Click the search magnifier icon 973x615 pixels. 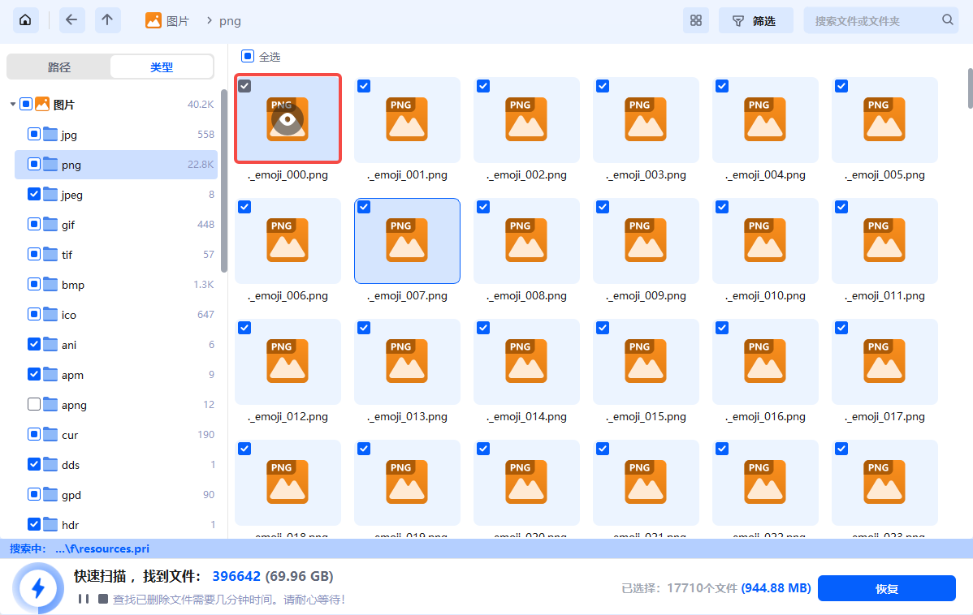coord(947,19)
